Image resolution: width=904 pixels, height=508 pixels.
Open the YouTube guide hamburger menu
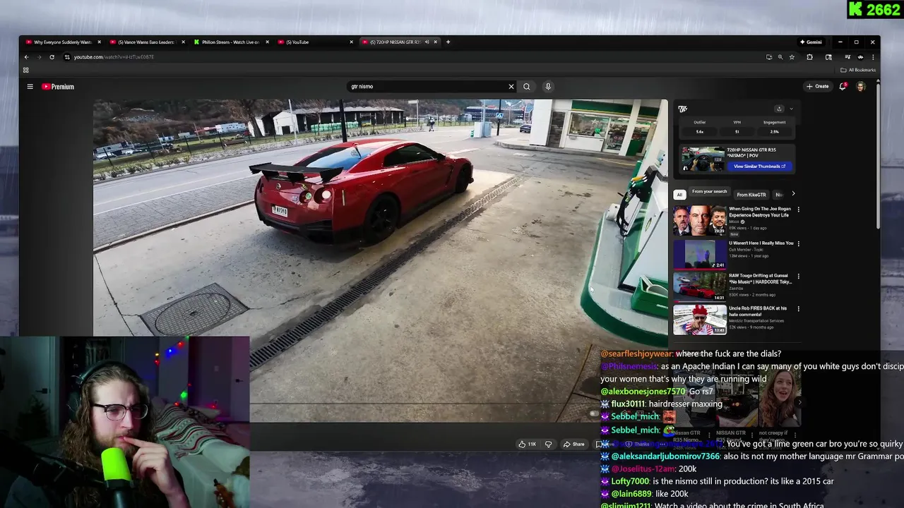point(30,87)
